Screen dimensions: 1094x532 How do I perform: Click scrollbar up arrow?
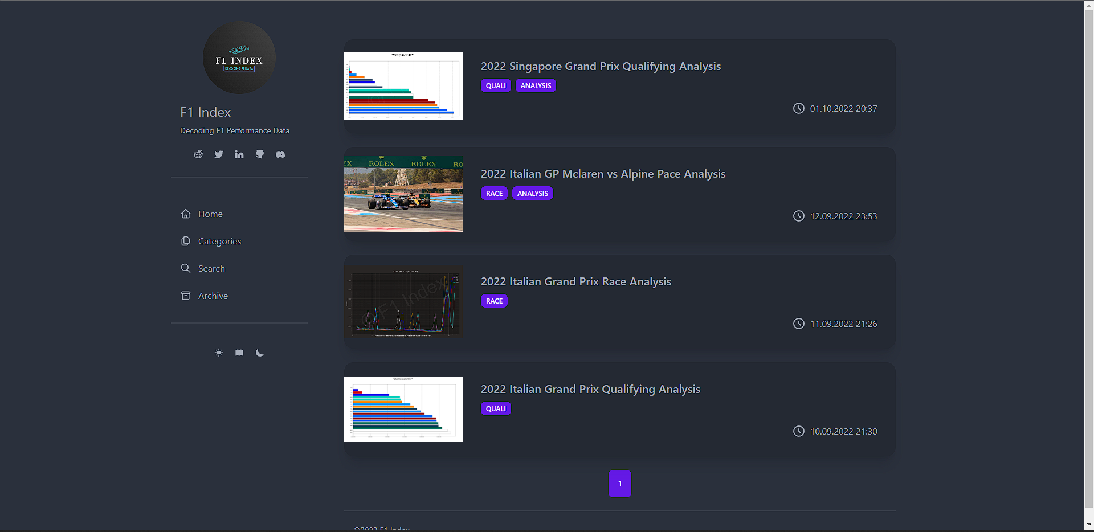(1089, 4)
